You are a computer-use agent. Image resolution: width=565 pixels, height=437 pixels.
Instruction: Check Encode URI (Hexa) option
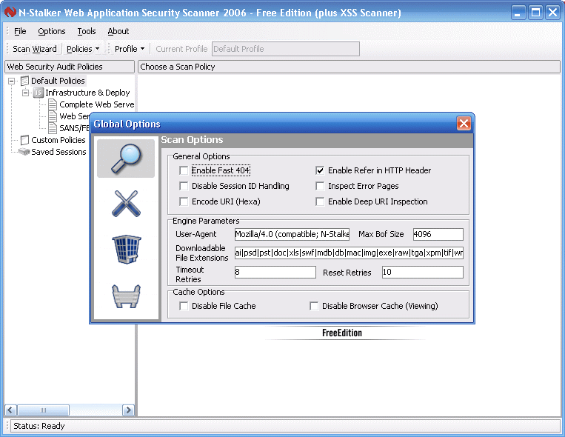[x=184, y=201]
